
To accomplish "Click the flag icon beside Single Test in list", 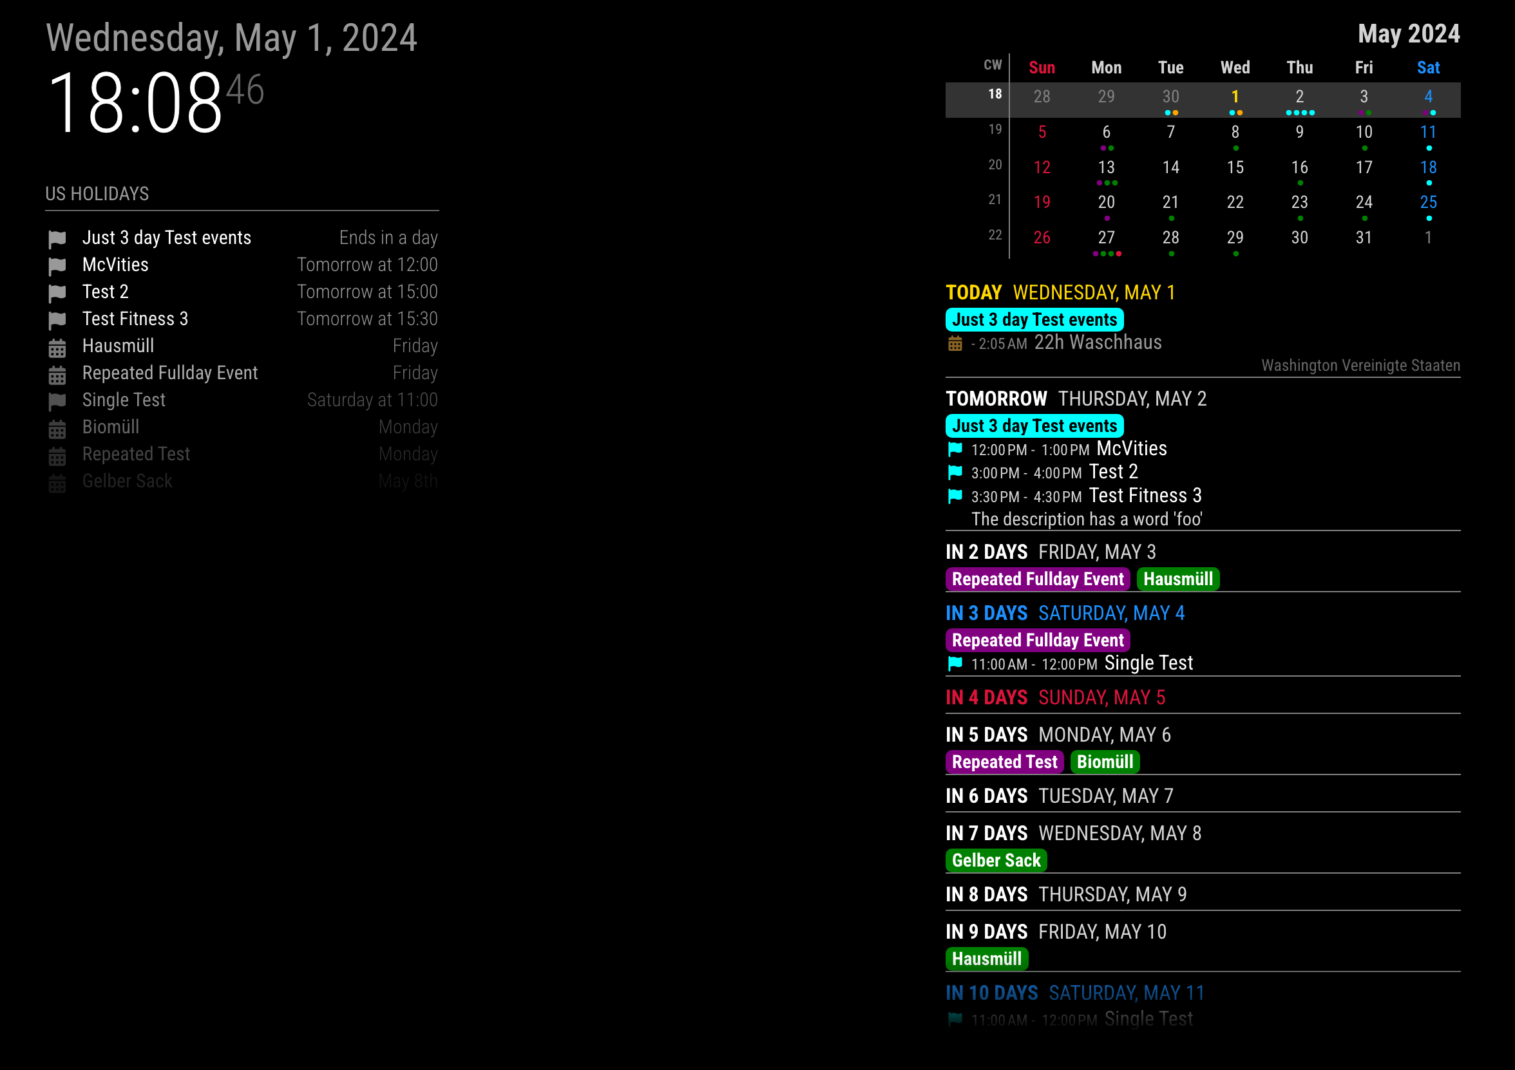I will [x=57, y=401].
